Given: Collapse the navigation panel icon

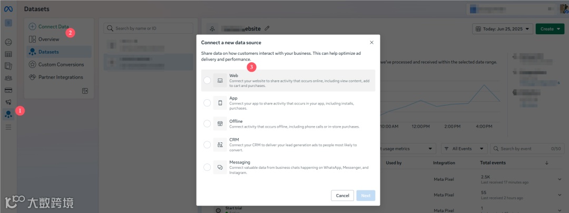Looking at the screenshot, I should pos(85,91).
